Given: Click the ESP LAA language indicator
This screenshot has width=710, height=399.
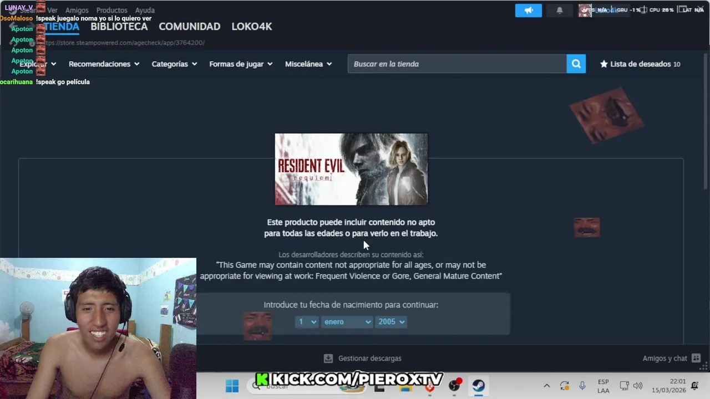Looking at the screenshot, I should [x=603, y=386].
